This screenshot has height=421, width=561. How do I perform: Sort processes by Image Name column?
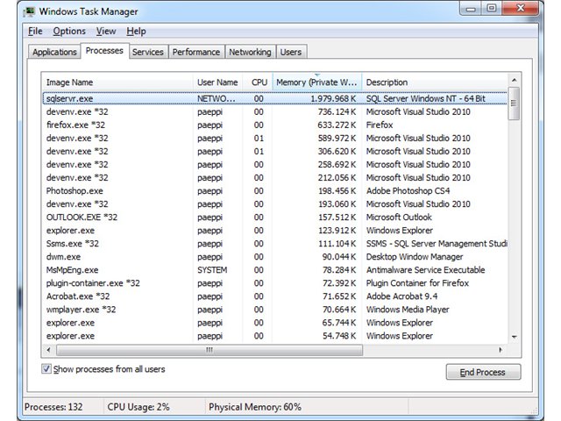tap(117, 82)
